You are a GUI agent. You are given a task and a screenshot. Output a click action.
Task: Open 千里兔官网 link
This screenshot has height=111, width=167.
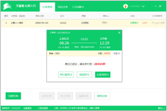[43, 108]
